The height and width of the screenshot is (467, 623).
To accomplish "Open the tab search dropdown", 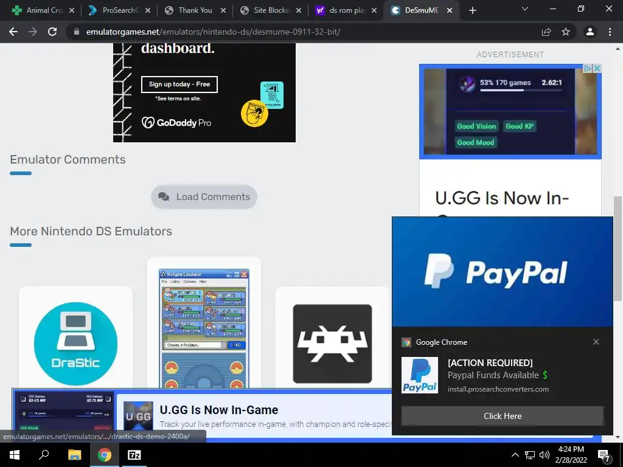I will coord(525,9).
